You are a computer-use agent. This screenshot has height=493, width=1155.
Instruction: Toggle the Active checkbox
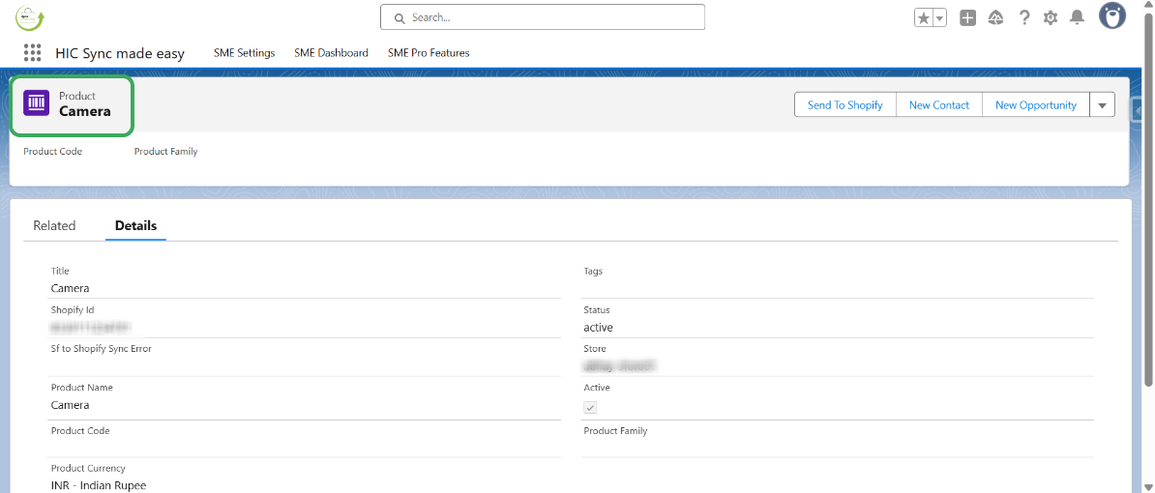pyautogui.click(x=590, y=408)
